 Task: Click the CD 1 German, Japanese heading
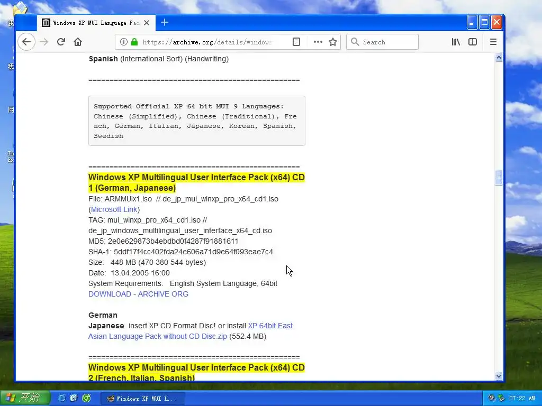pos(196,182)
